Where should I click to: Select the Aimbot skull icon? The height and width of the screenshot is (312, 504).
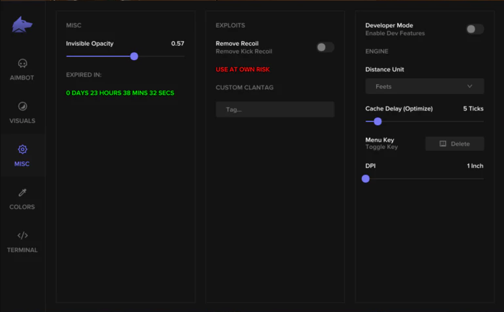(22, 64)
